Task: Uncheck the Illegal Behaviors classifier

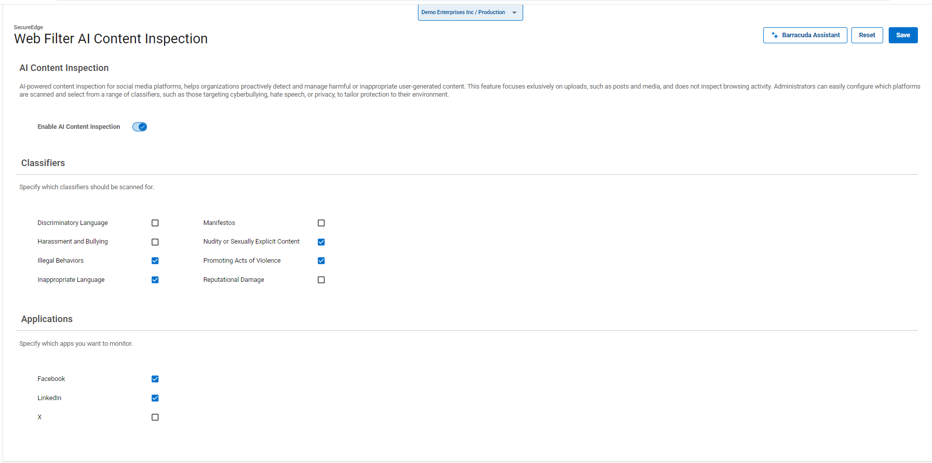Action: coord(155,261)
